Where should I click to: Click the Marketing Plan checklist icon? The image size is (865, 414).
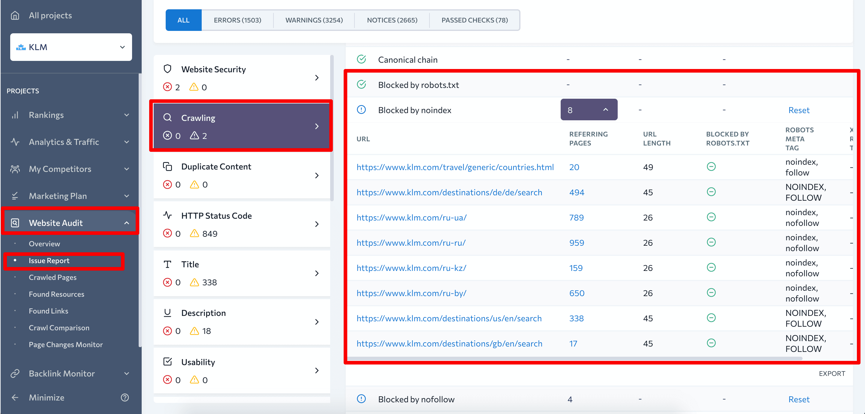15,196
